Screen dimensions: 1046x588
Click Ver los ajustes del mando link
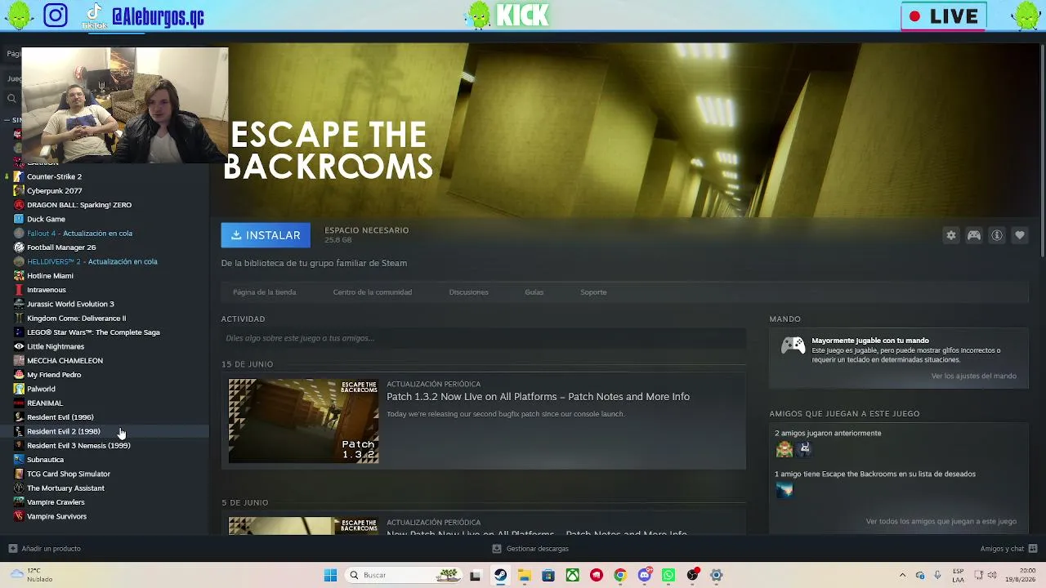(x=973, y=376)
